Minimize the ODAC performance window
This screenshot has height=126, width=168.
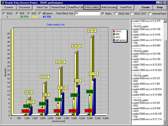click(158, 3)
